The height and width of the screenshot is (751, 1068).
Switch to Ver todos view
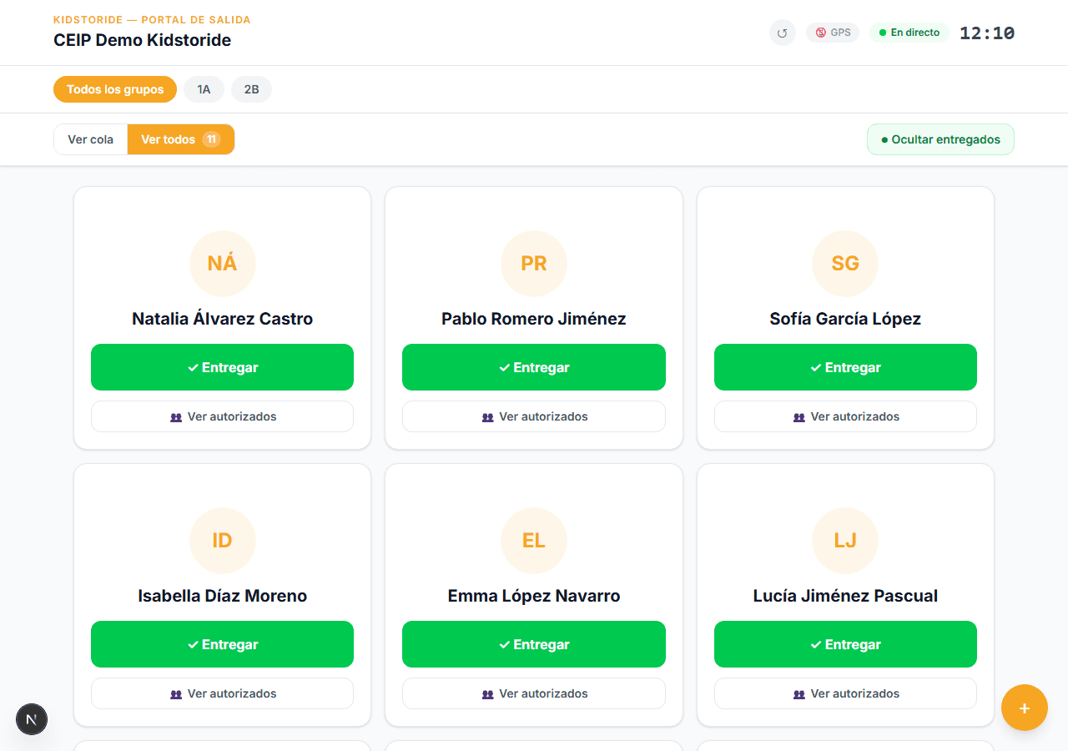[181, 139]
